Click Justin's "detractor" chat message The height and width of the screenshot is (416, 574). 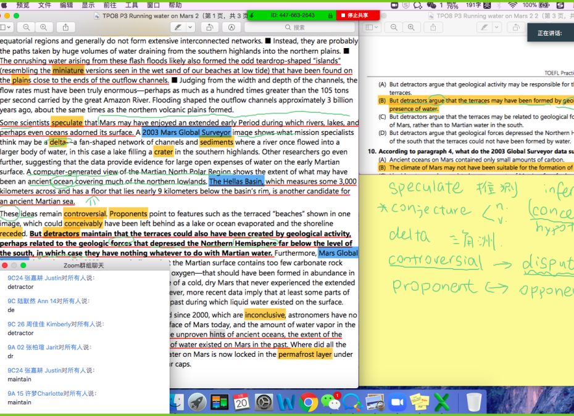point(20,287)
